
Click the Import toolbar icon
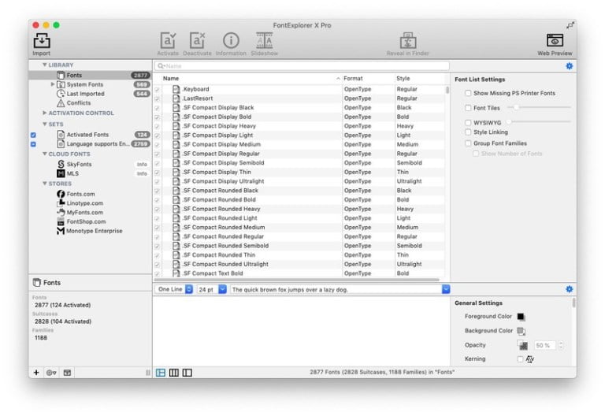42,40
